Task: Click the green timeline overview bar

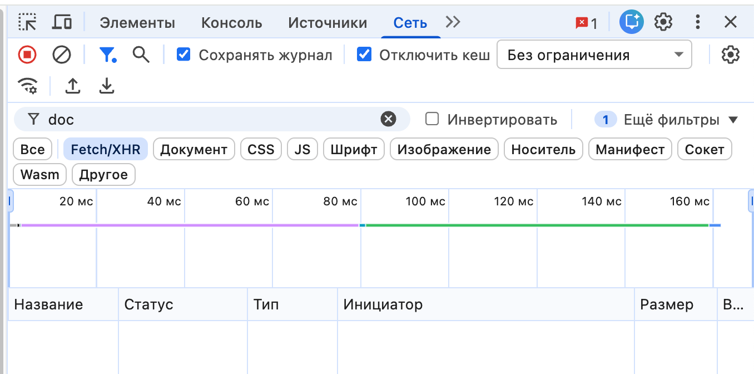Action: click(x=534, y=225)
